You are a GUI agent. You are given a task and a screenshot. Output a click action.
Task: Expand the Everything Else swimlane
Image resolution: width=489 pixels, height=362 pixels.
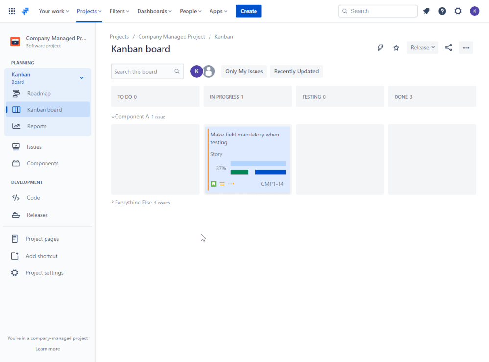113,202
